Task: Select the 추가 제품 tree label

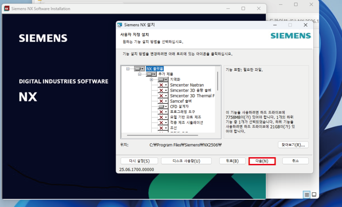Action: coord(166,74)
